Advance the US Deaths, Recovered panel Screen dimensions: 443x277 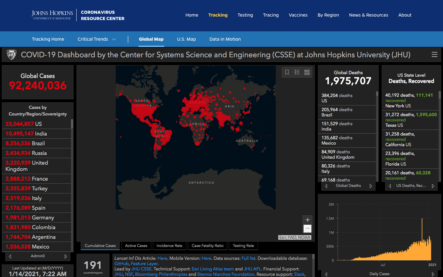tap(433, 186)
